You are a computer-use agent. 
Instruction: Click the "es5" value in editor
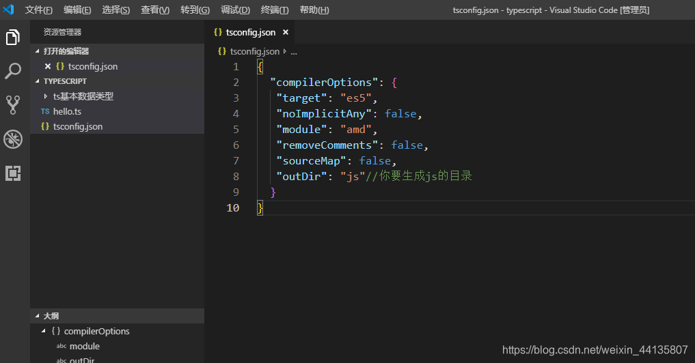tap(355, 98)
